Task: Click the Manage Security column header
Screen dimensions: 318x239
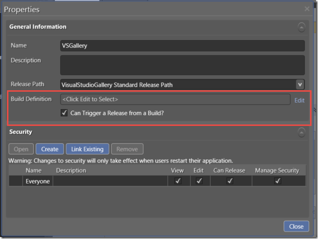Action: tap(277, 171)
